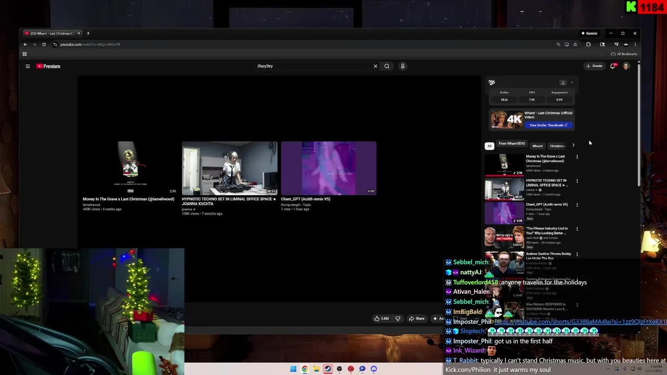Show more filter chips with the arrow
The image size is (667, 375).
(573, 145)
